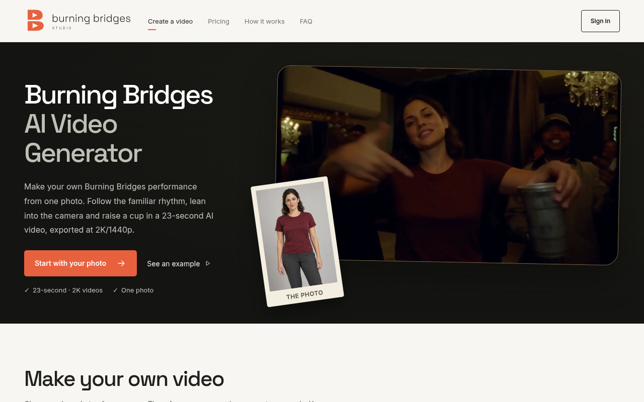Image resolution: width=644 pixels, height=402 pixels.
Task: Go to How it works
Action: click(265, 21)
